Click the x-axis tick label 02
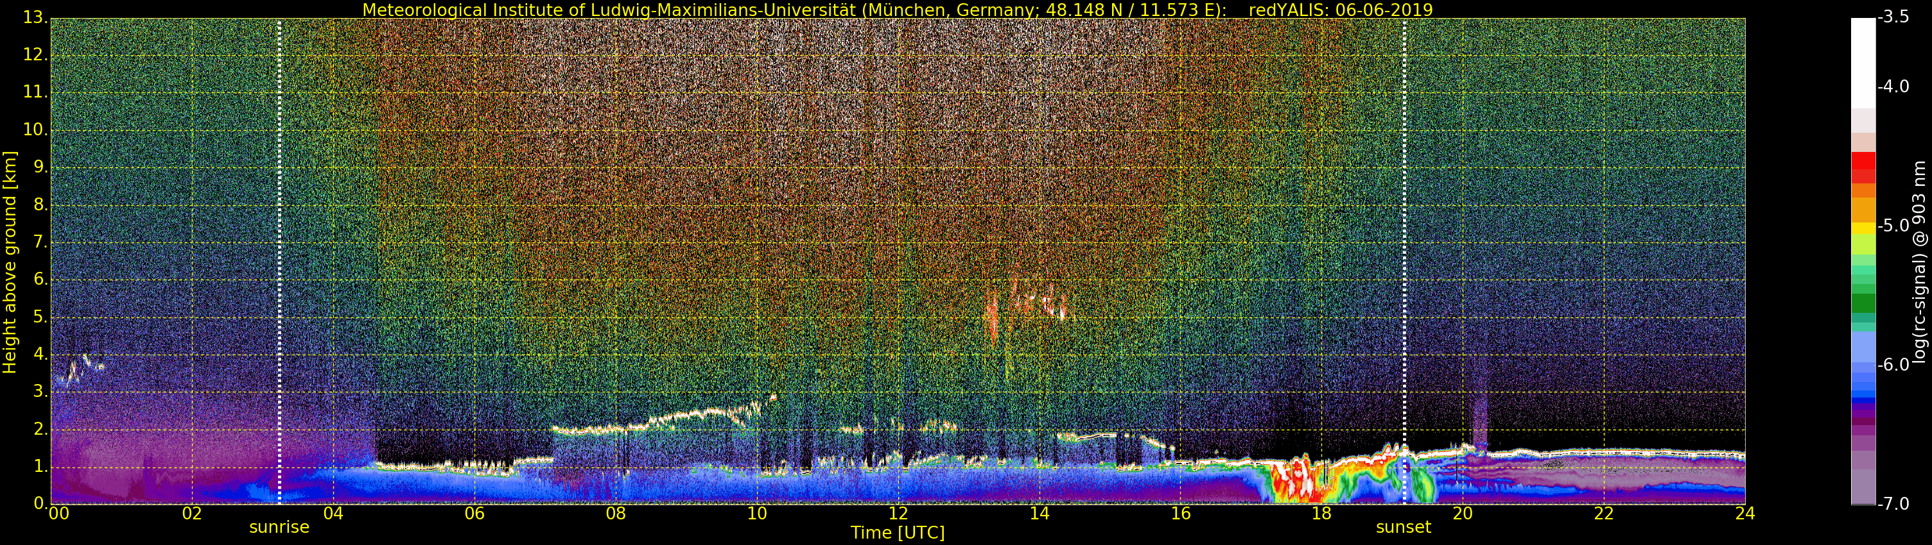Image resolution: width=1932 pixels, height=545 pixels. (x=192, y=514)
